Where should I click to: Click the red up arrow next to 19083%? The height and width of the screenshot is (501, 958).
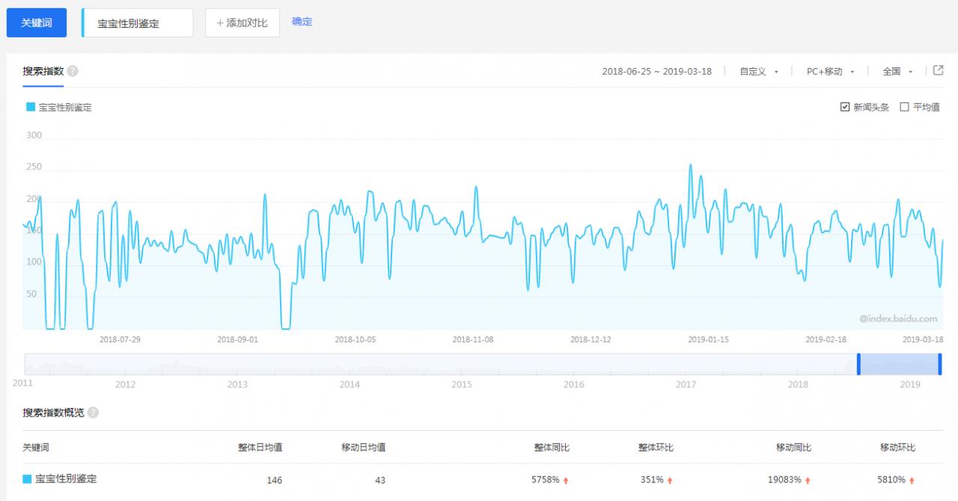tap(808, 480)
